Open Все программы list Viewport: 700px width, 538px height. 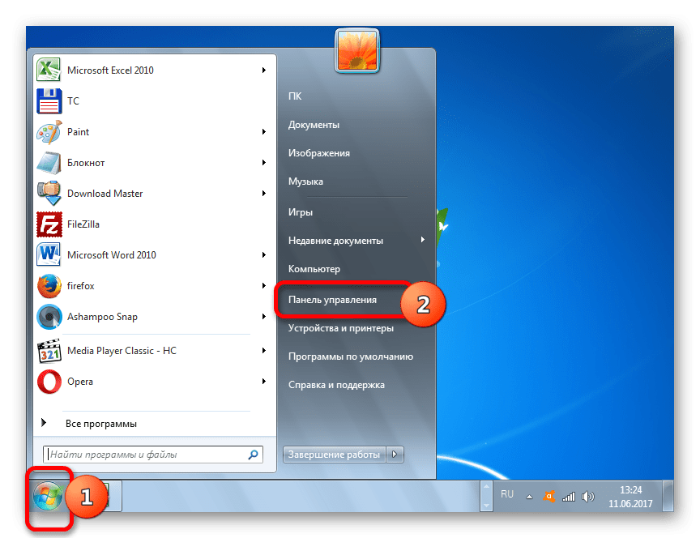[x=100, y=424]
